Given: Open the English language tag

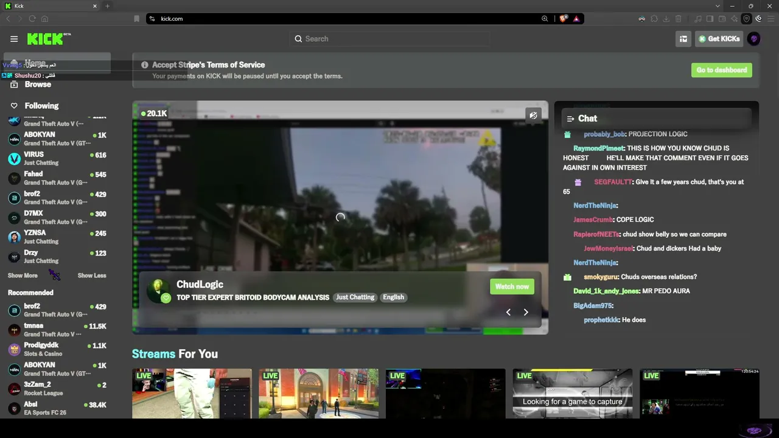Looking at the screenshot, I should click(393, 297).
